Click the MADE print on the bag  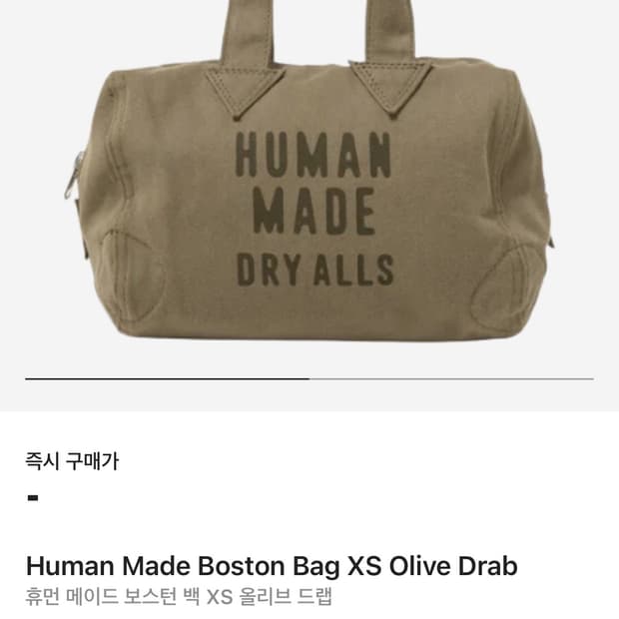313,211
